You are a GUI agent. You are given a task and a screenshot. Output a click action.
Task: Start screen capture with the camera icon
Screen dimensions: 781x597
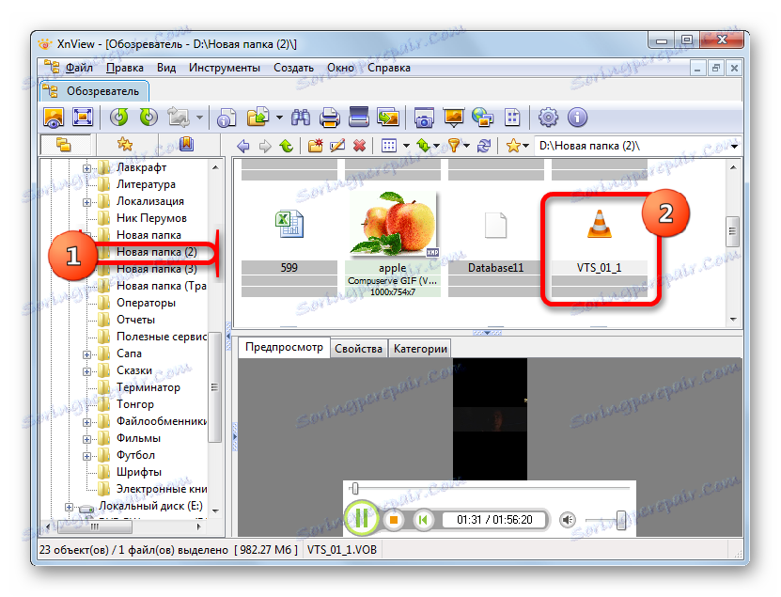tap(424, 118)
